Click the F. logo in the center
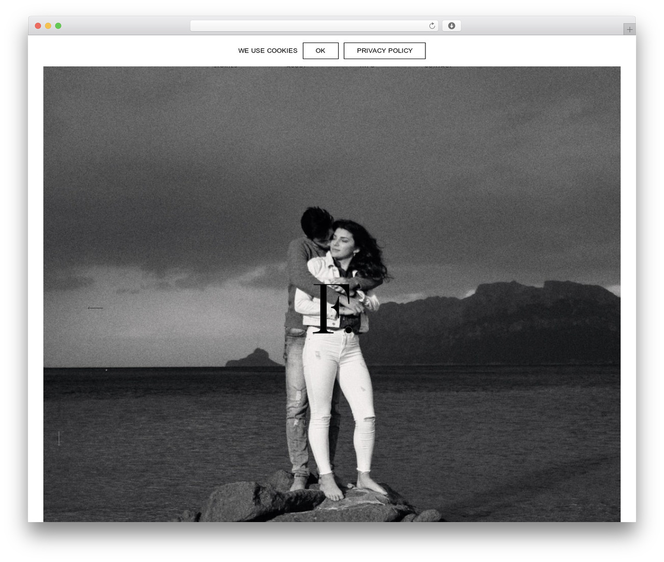664x562 pixels. point(333,308)
